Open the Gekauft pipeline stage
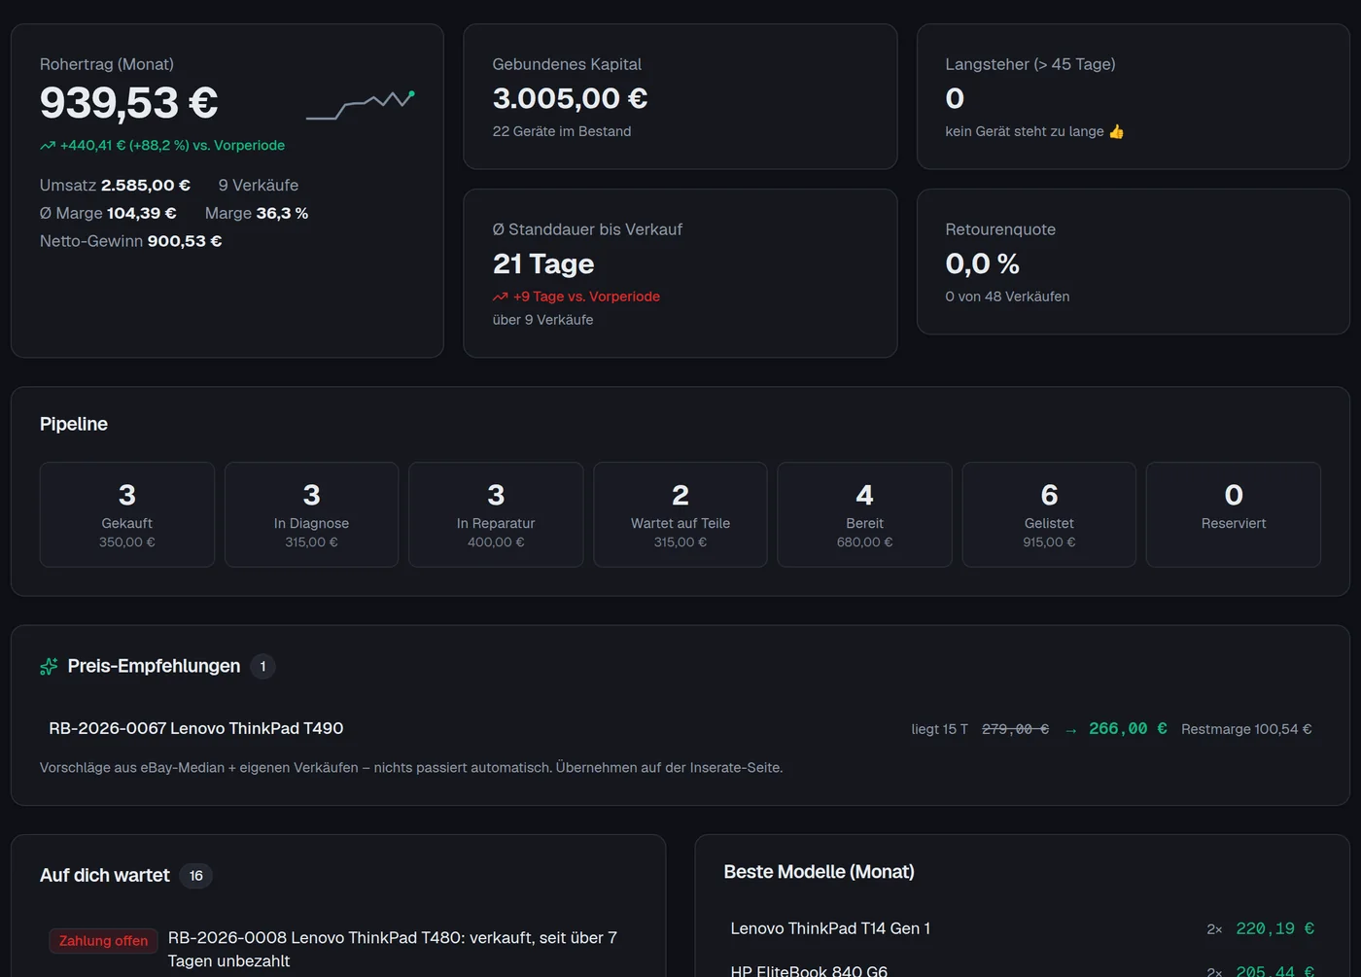This screenshot has width=1361, height=977. pyautogui.click(x=127, y=514)
